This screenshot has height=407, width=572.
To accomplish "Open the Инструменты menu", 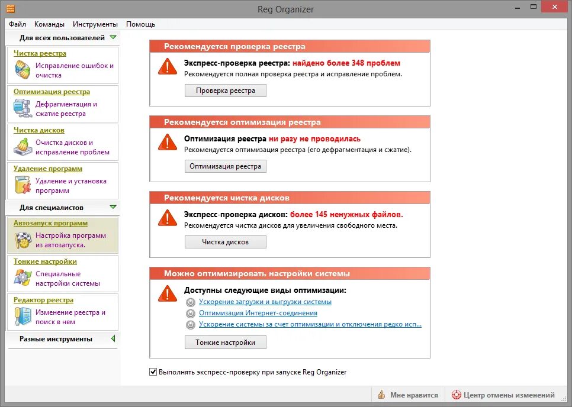I will (95, 24).
